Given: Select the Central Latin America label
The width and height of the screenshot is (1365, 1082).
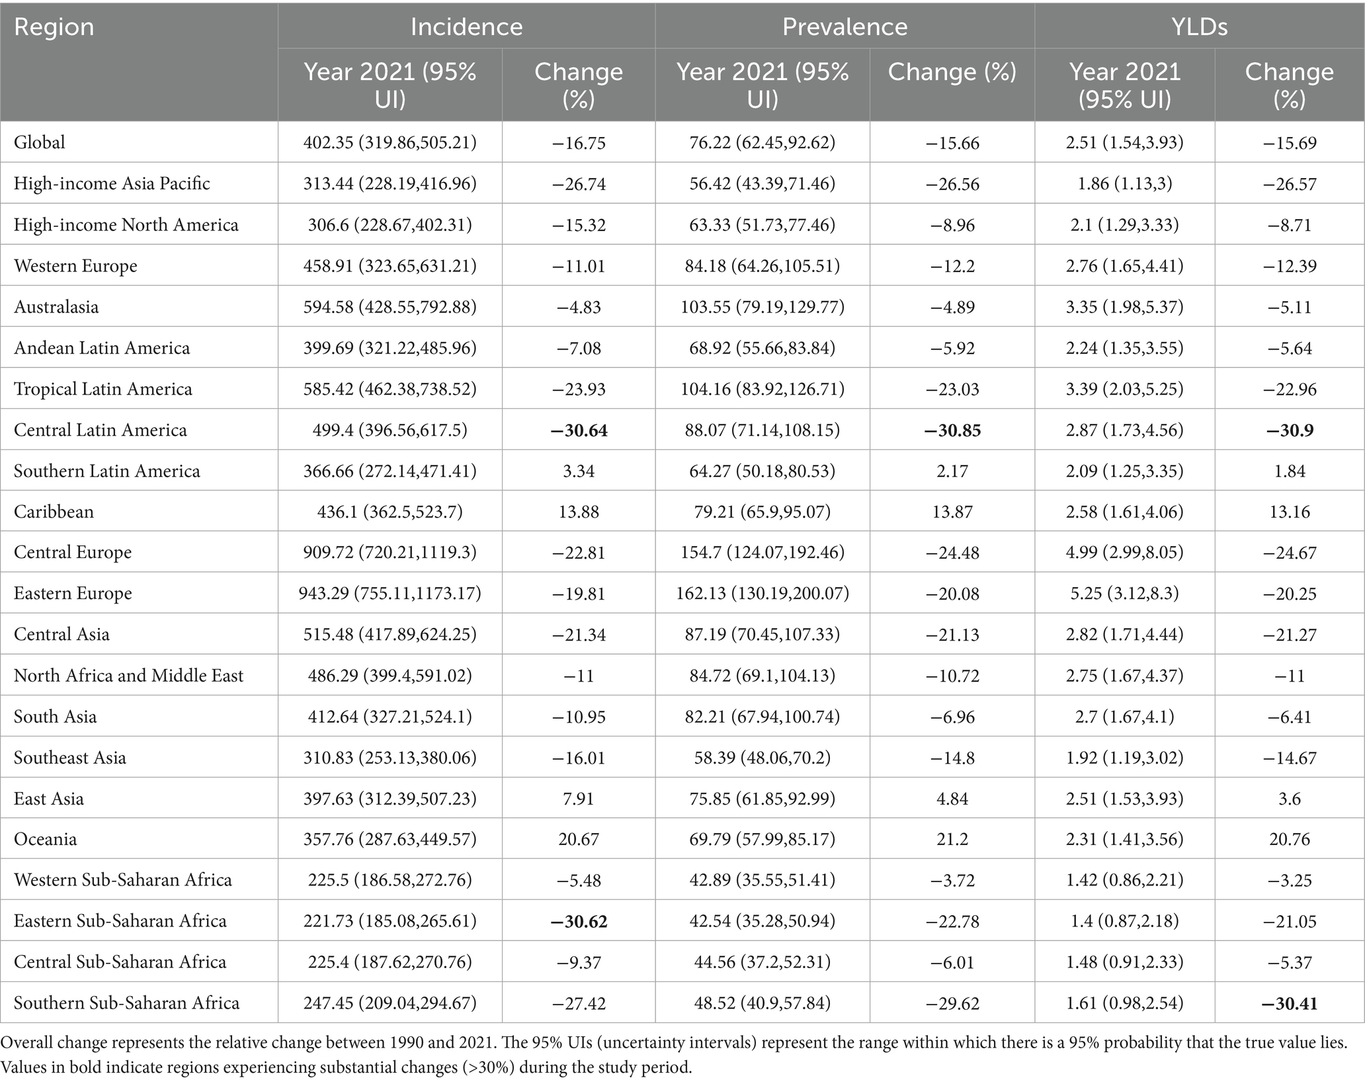Looking at the screenshot, I should pyautogui.click(x=101, y=429).
